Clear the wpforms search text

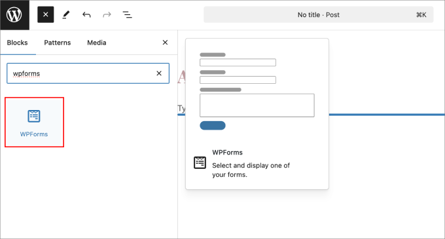coord(159,73)
